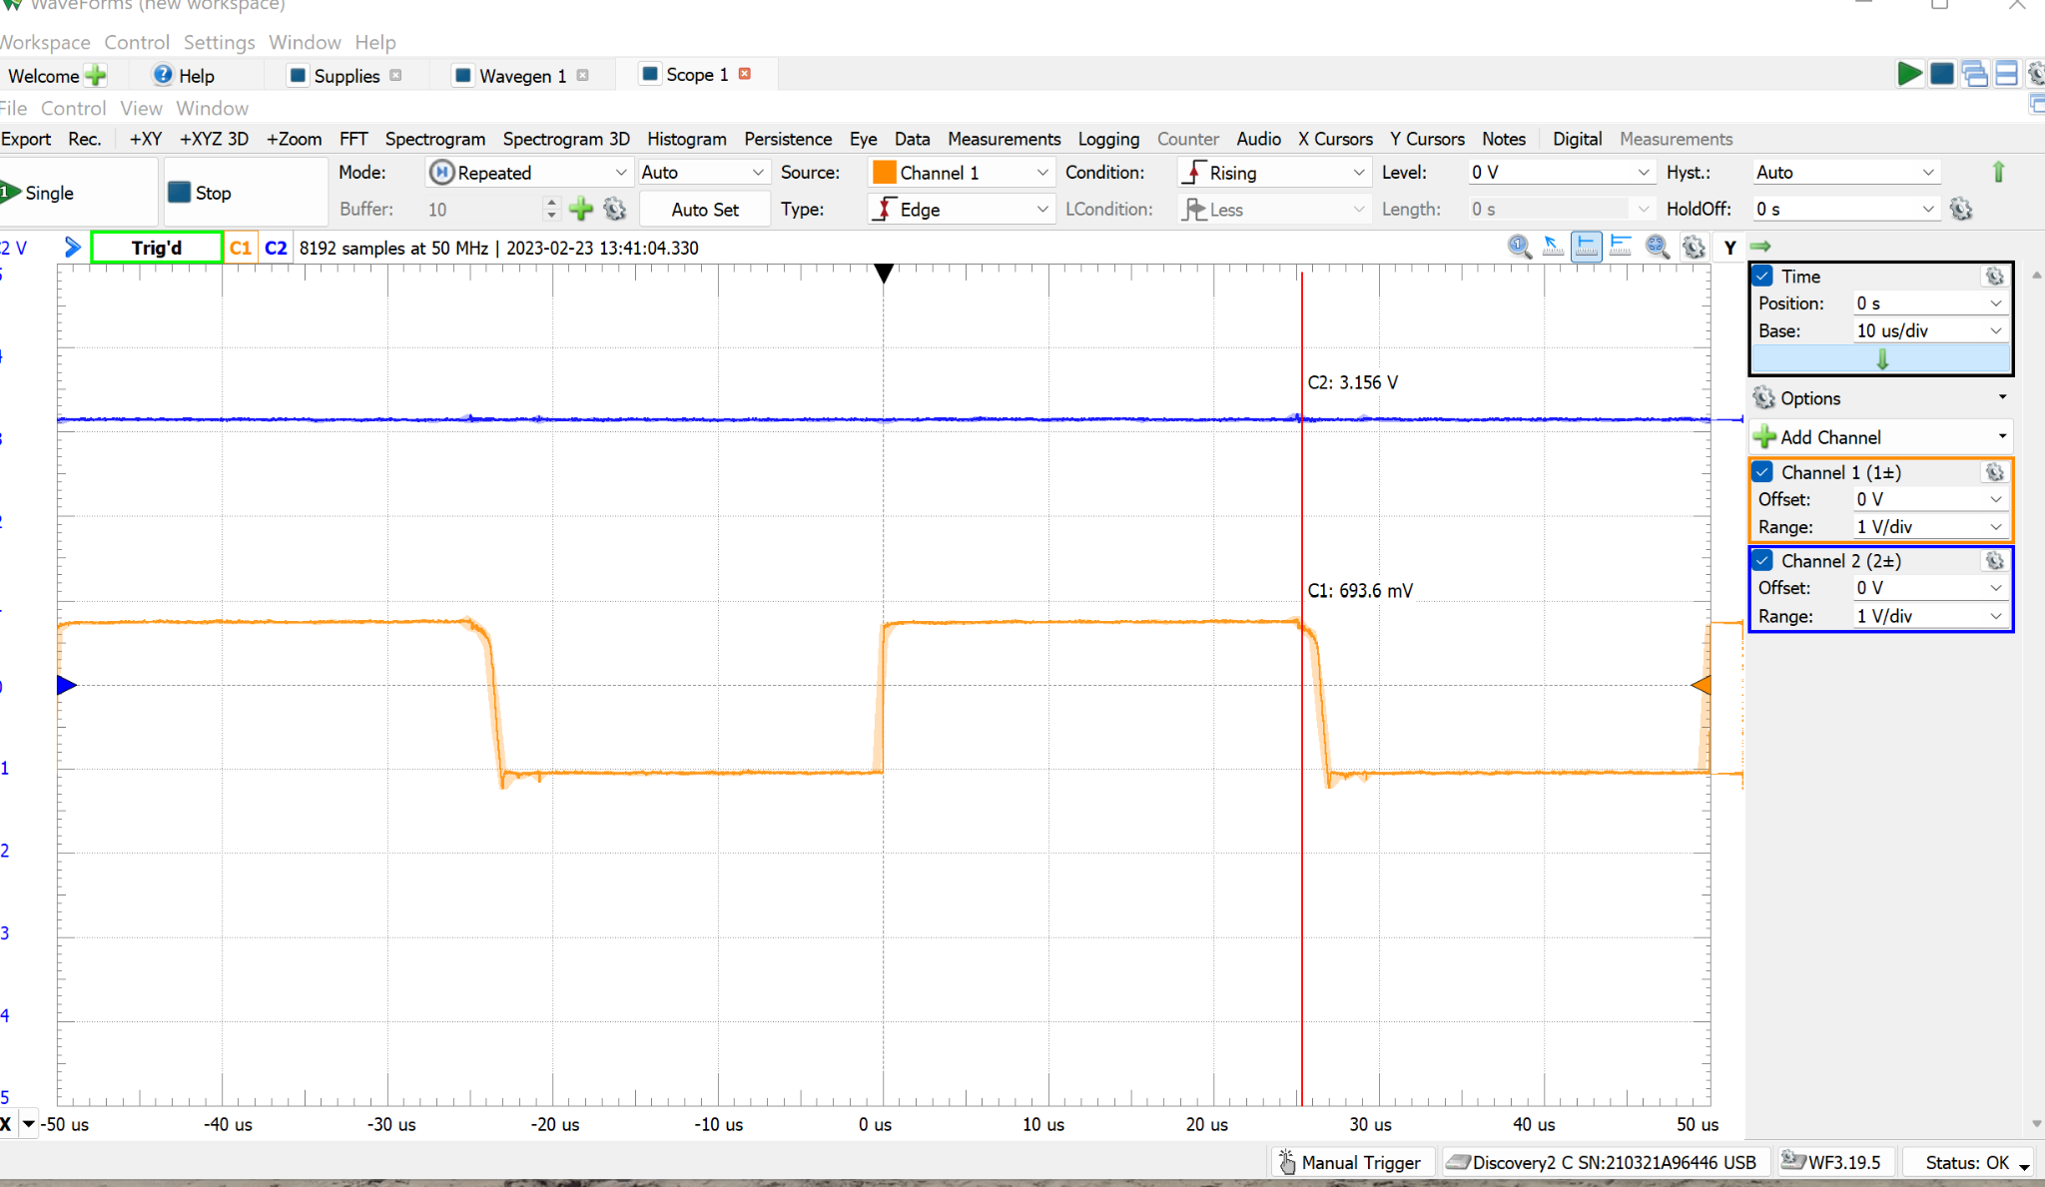Click the blue arrow left of Trig'd
2045x1187 pixels.
click(x=72, y=247)
